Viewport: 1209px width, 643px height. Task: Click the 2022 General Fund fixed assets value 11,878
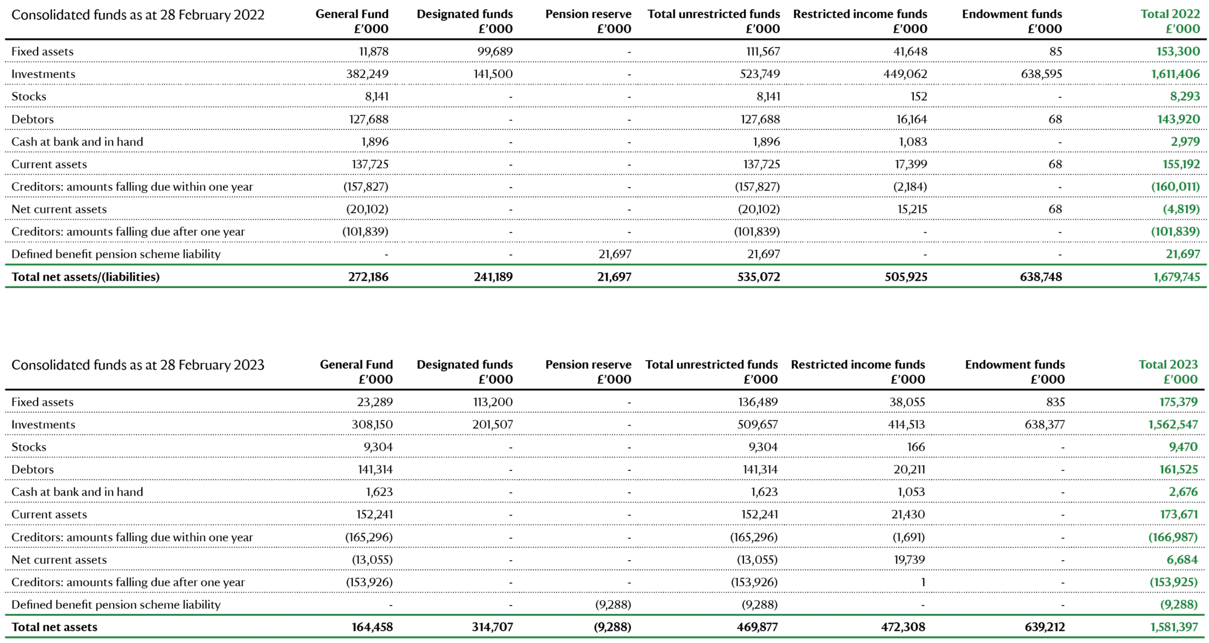(374, 51)
